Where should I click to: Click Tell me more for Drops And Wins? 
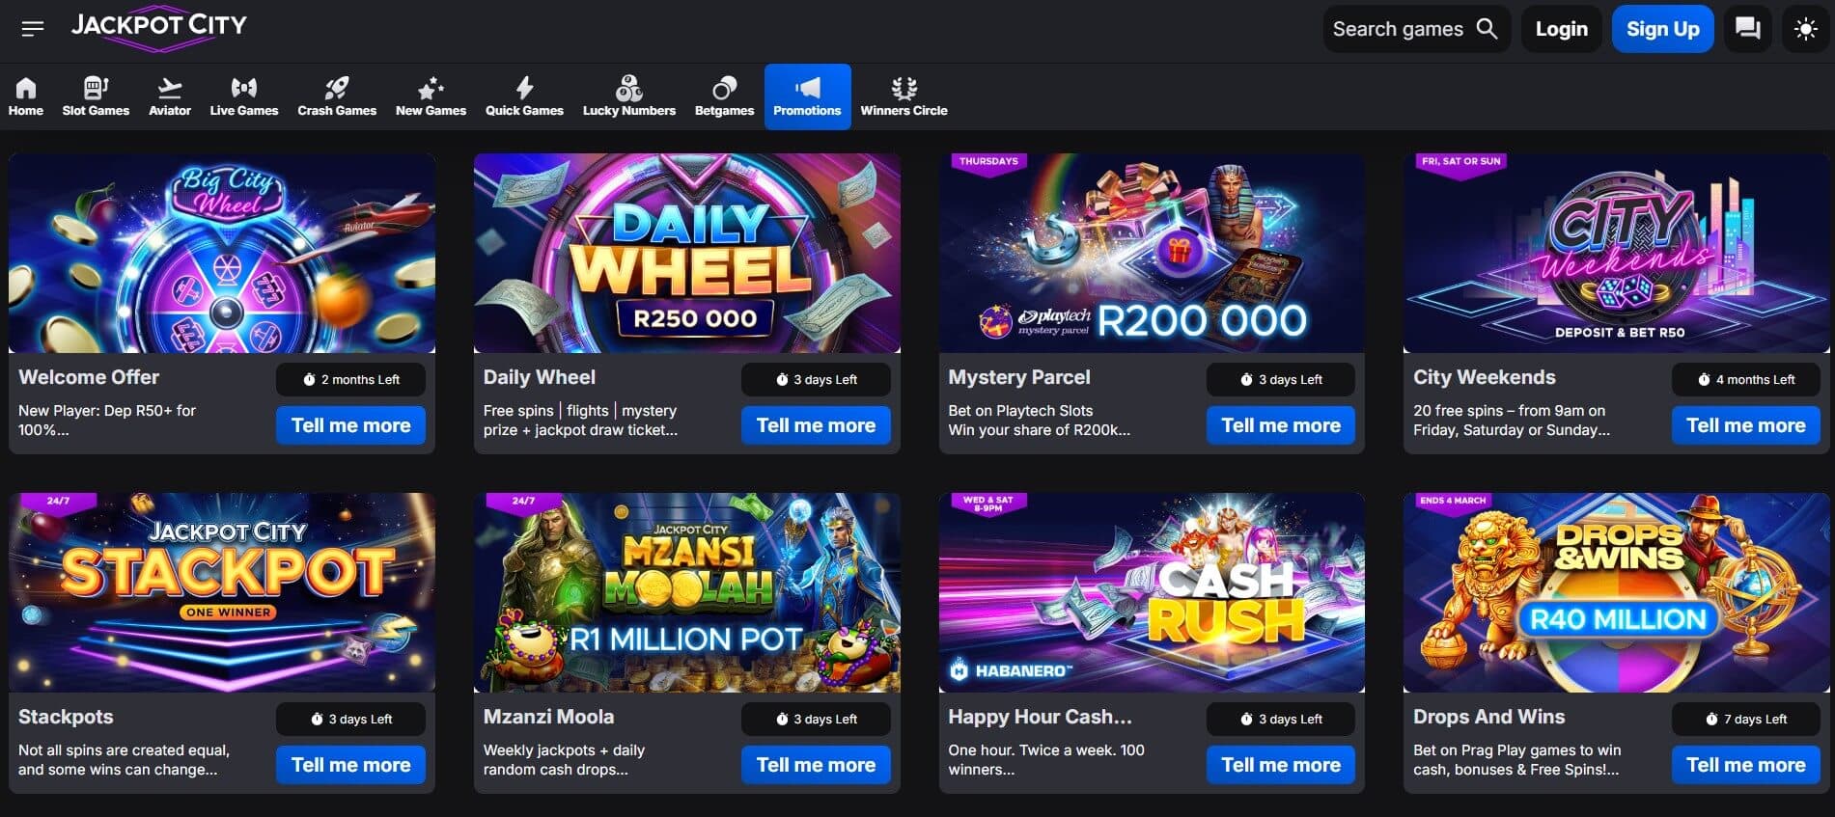click(1745, 765)
